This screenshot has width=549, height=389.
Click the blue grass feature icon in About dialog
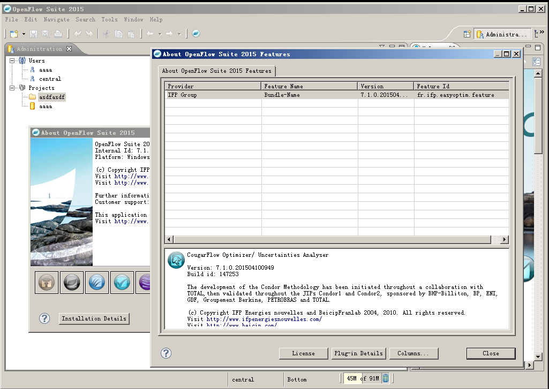pos(96,283)
